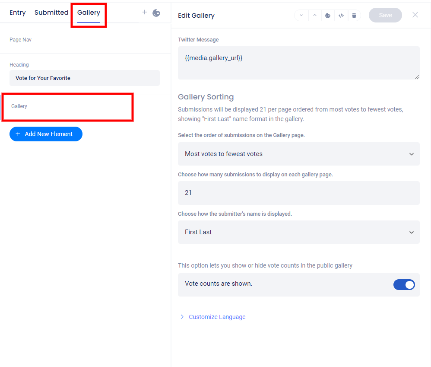Add a new page with the plus icon
The width and height of the screenshot is (431, 367).
point(145,13)
